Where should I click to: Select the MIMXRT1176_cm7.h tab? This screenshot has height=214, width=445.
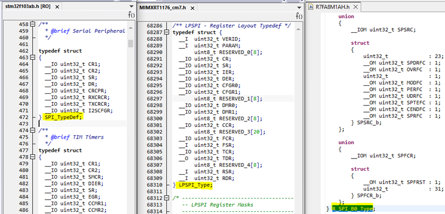[x=162, y=8]
